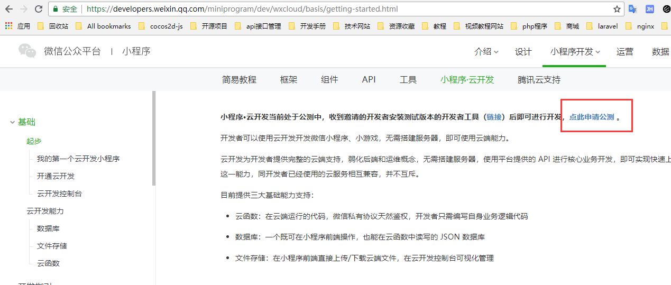
Task: Select 起步 in the sidebar
Action: pos(34,141)
